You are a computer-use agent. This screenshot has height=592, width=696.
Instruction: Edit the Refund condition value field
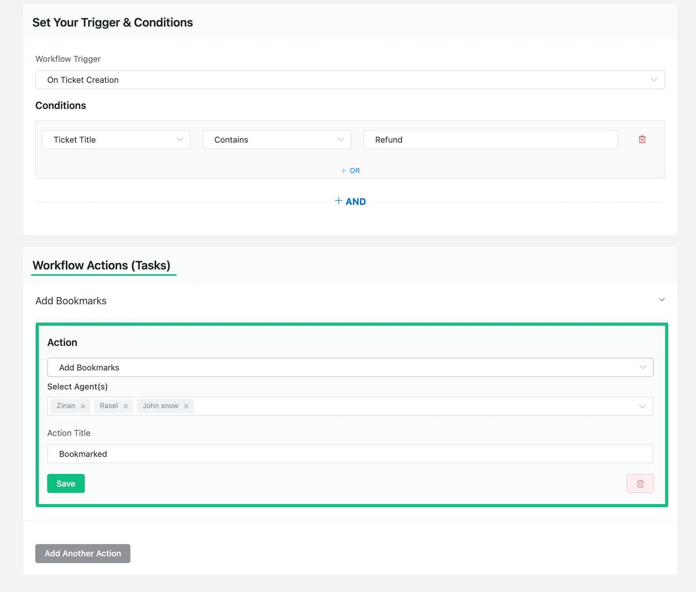491,139
